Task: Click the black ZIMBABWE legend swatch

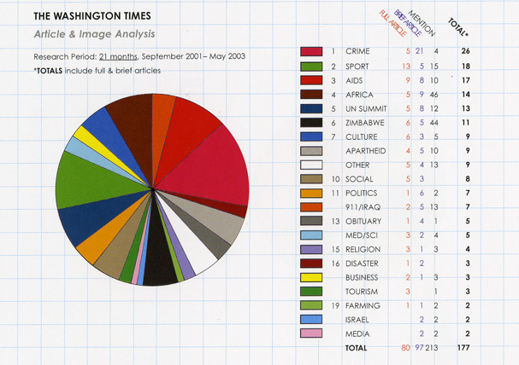Action: pyautogui.click(x=311, y=123)
